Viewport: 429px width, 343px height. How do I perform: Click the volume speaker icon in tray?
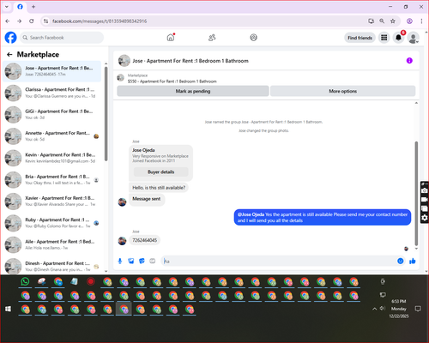click(x=383, y=309)
